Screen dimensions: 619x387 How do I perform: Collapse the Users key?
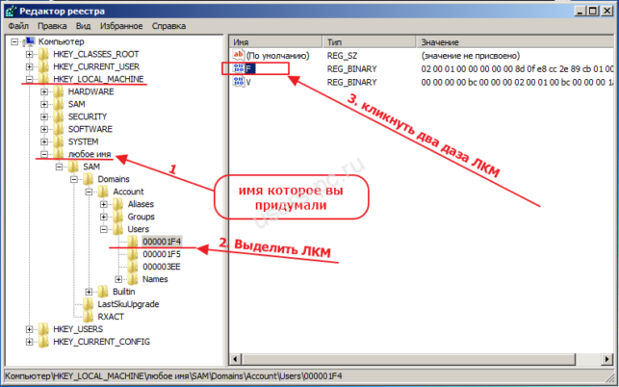(104, 229)
